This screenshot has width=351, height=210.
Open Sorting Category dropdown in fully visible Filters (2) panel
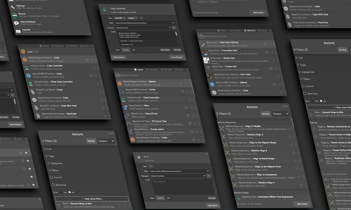click(106, 141)
